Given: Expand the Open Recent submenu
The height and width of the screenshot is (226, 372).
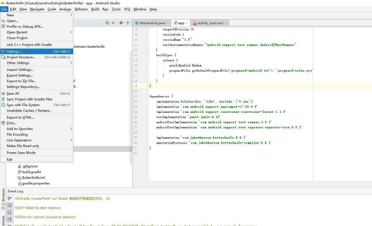Looking at the screenshot, I should pyautogui.click(x=37, y=32).
